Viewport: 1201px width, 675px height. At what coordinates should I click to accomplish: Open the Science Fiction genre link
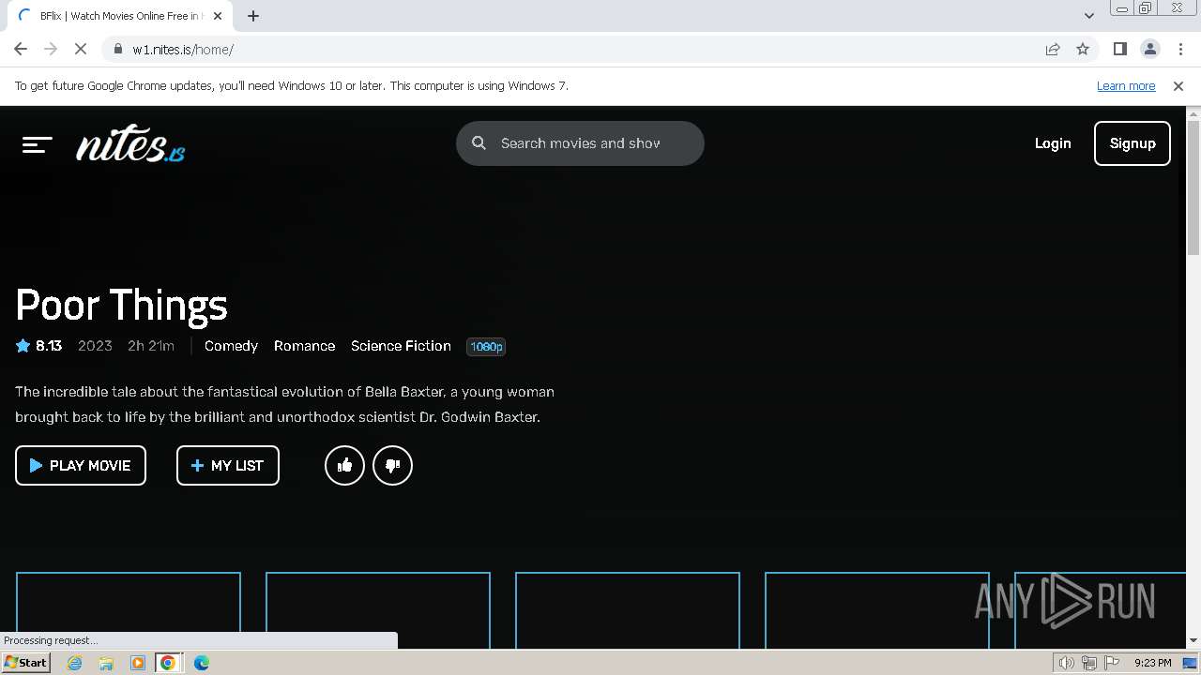[x=401, y=346]
